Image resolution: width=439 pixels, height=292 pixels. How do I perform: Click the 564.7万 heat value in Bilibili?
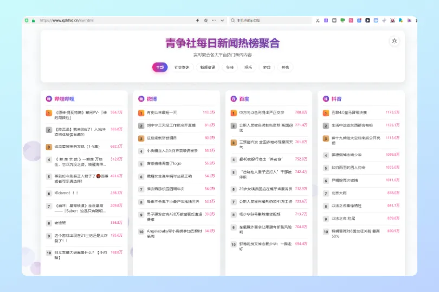tap(117, 112)
